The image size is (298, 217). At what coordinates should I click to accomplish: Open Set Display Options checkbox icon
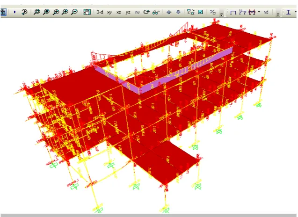point(201,12)
